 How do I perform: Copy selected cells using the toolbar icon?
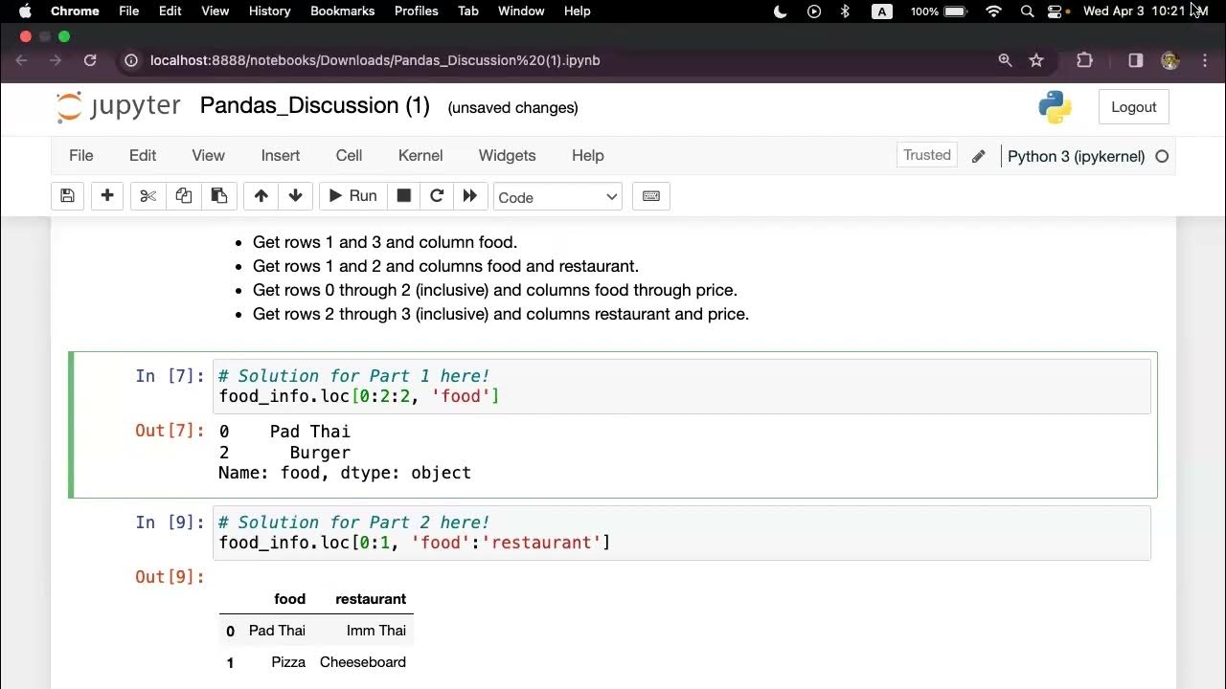[x=183, y=196]
